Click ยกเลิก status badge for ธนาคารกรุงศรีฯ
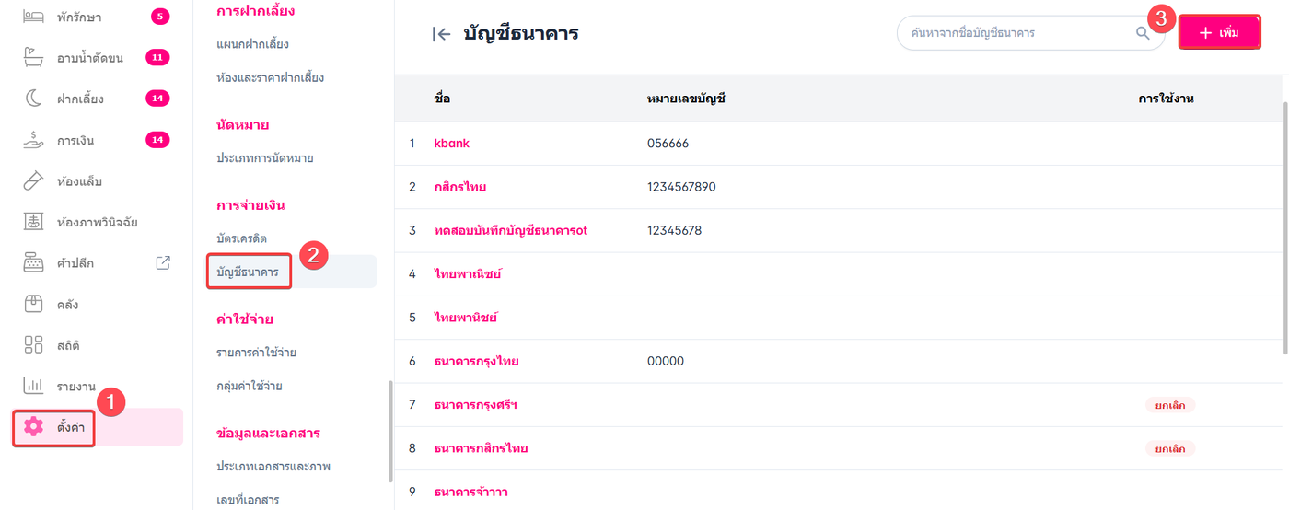This screenshot has width=1289, height=510. (x=1169, y=405)
